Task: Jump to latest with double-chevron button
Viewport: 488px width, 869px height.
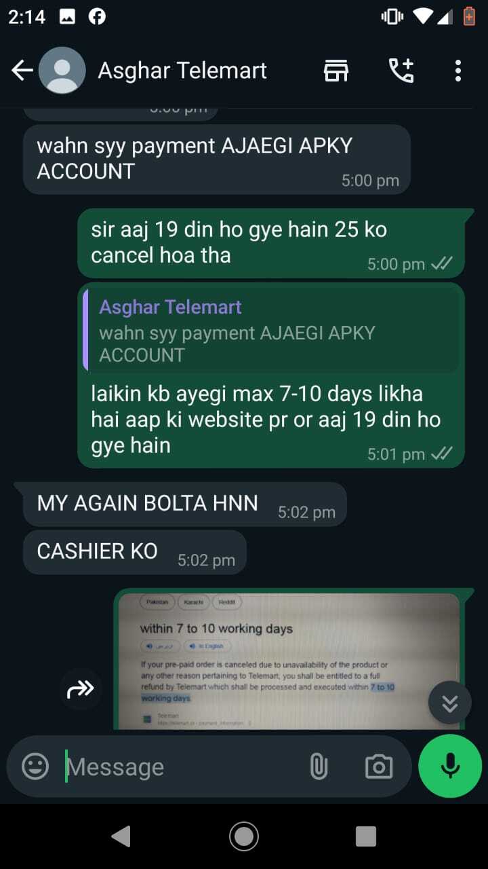Action: tap(450, 703)
